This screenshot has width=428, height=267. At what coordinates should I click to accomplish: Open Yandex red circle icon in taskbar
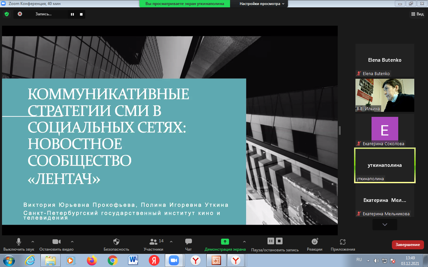154,260
